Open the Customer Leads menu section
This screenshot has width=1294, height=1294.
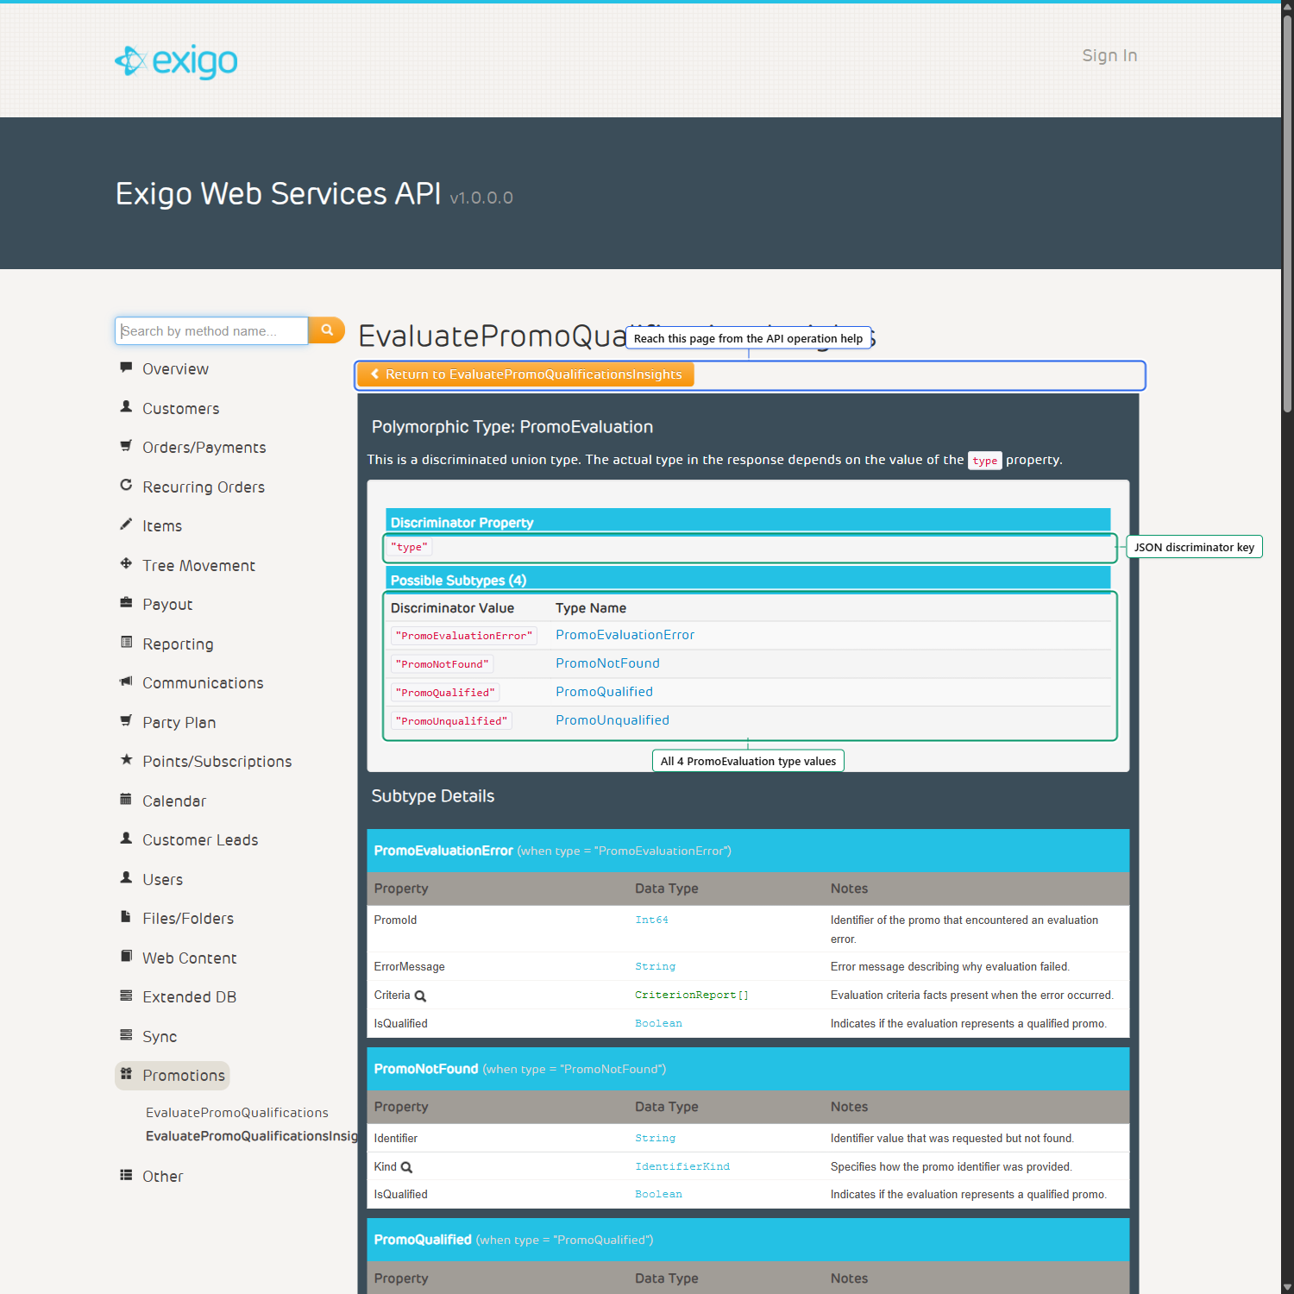pos(200,839)
